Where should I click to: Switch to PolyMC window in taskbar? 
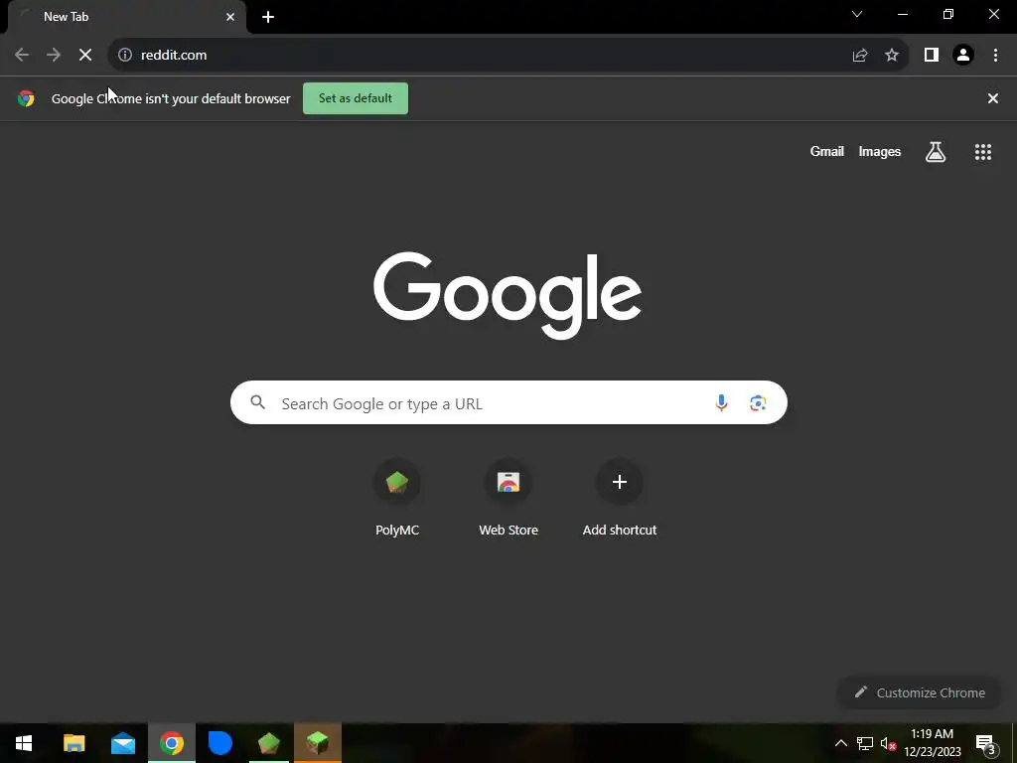click(268, 743)
